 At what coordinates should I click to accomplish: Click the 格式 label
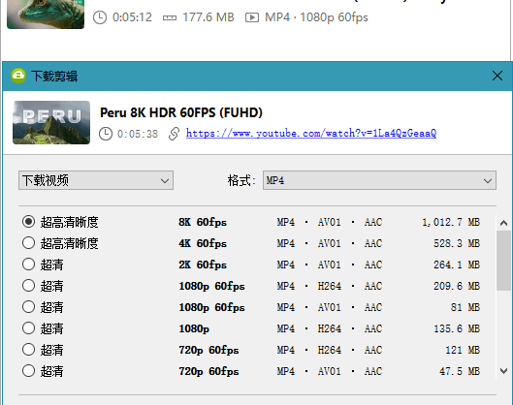[241, 180]
